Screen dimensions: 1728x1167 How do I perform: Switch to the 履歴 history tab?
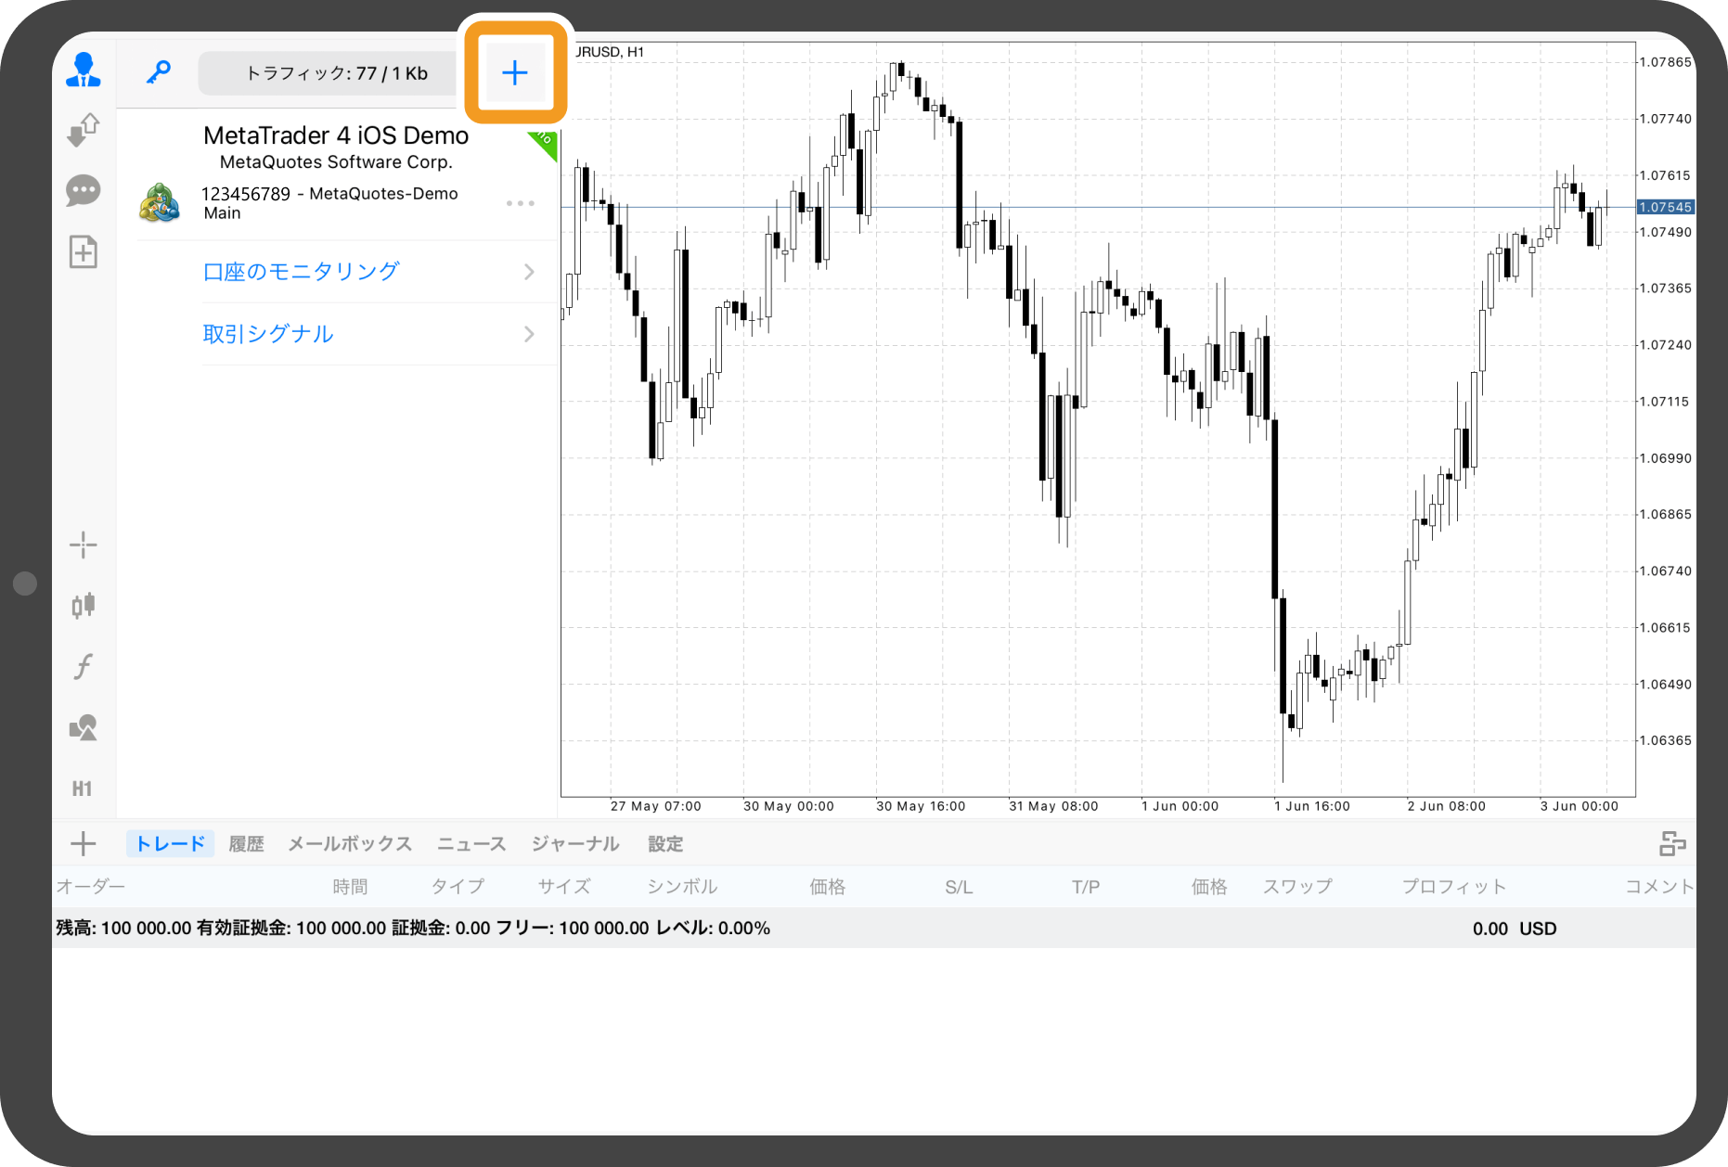[247, 843]
